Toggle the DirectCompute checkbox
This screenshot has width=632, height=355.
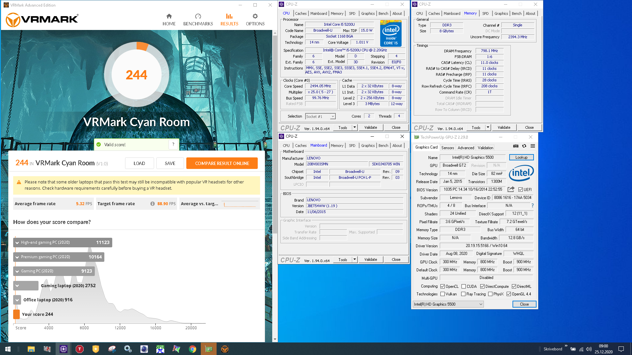(x=482, y=286)
